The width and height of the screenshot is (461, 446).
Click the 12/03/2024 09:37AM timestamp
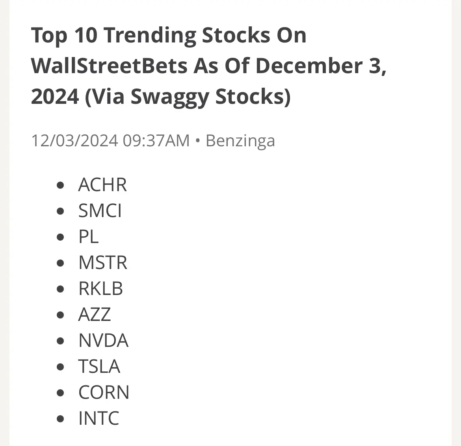(111, 140)
